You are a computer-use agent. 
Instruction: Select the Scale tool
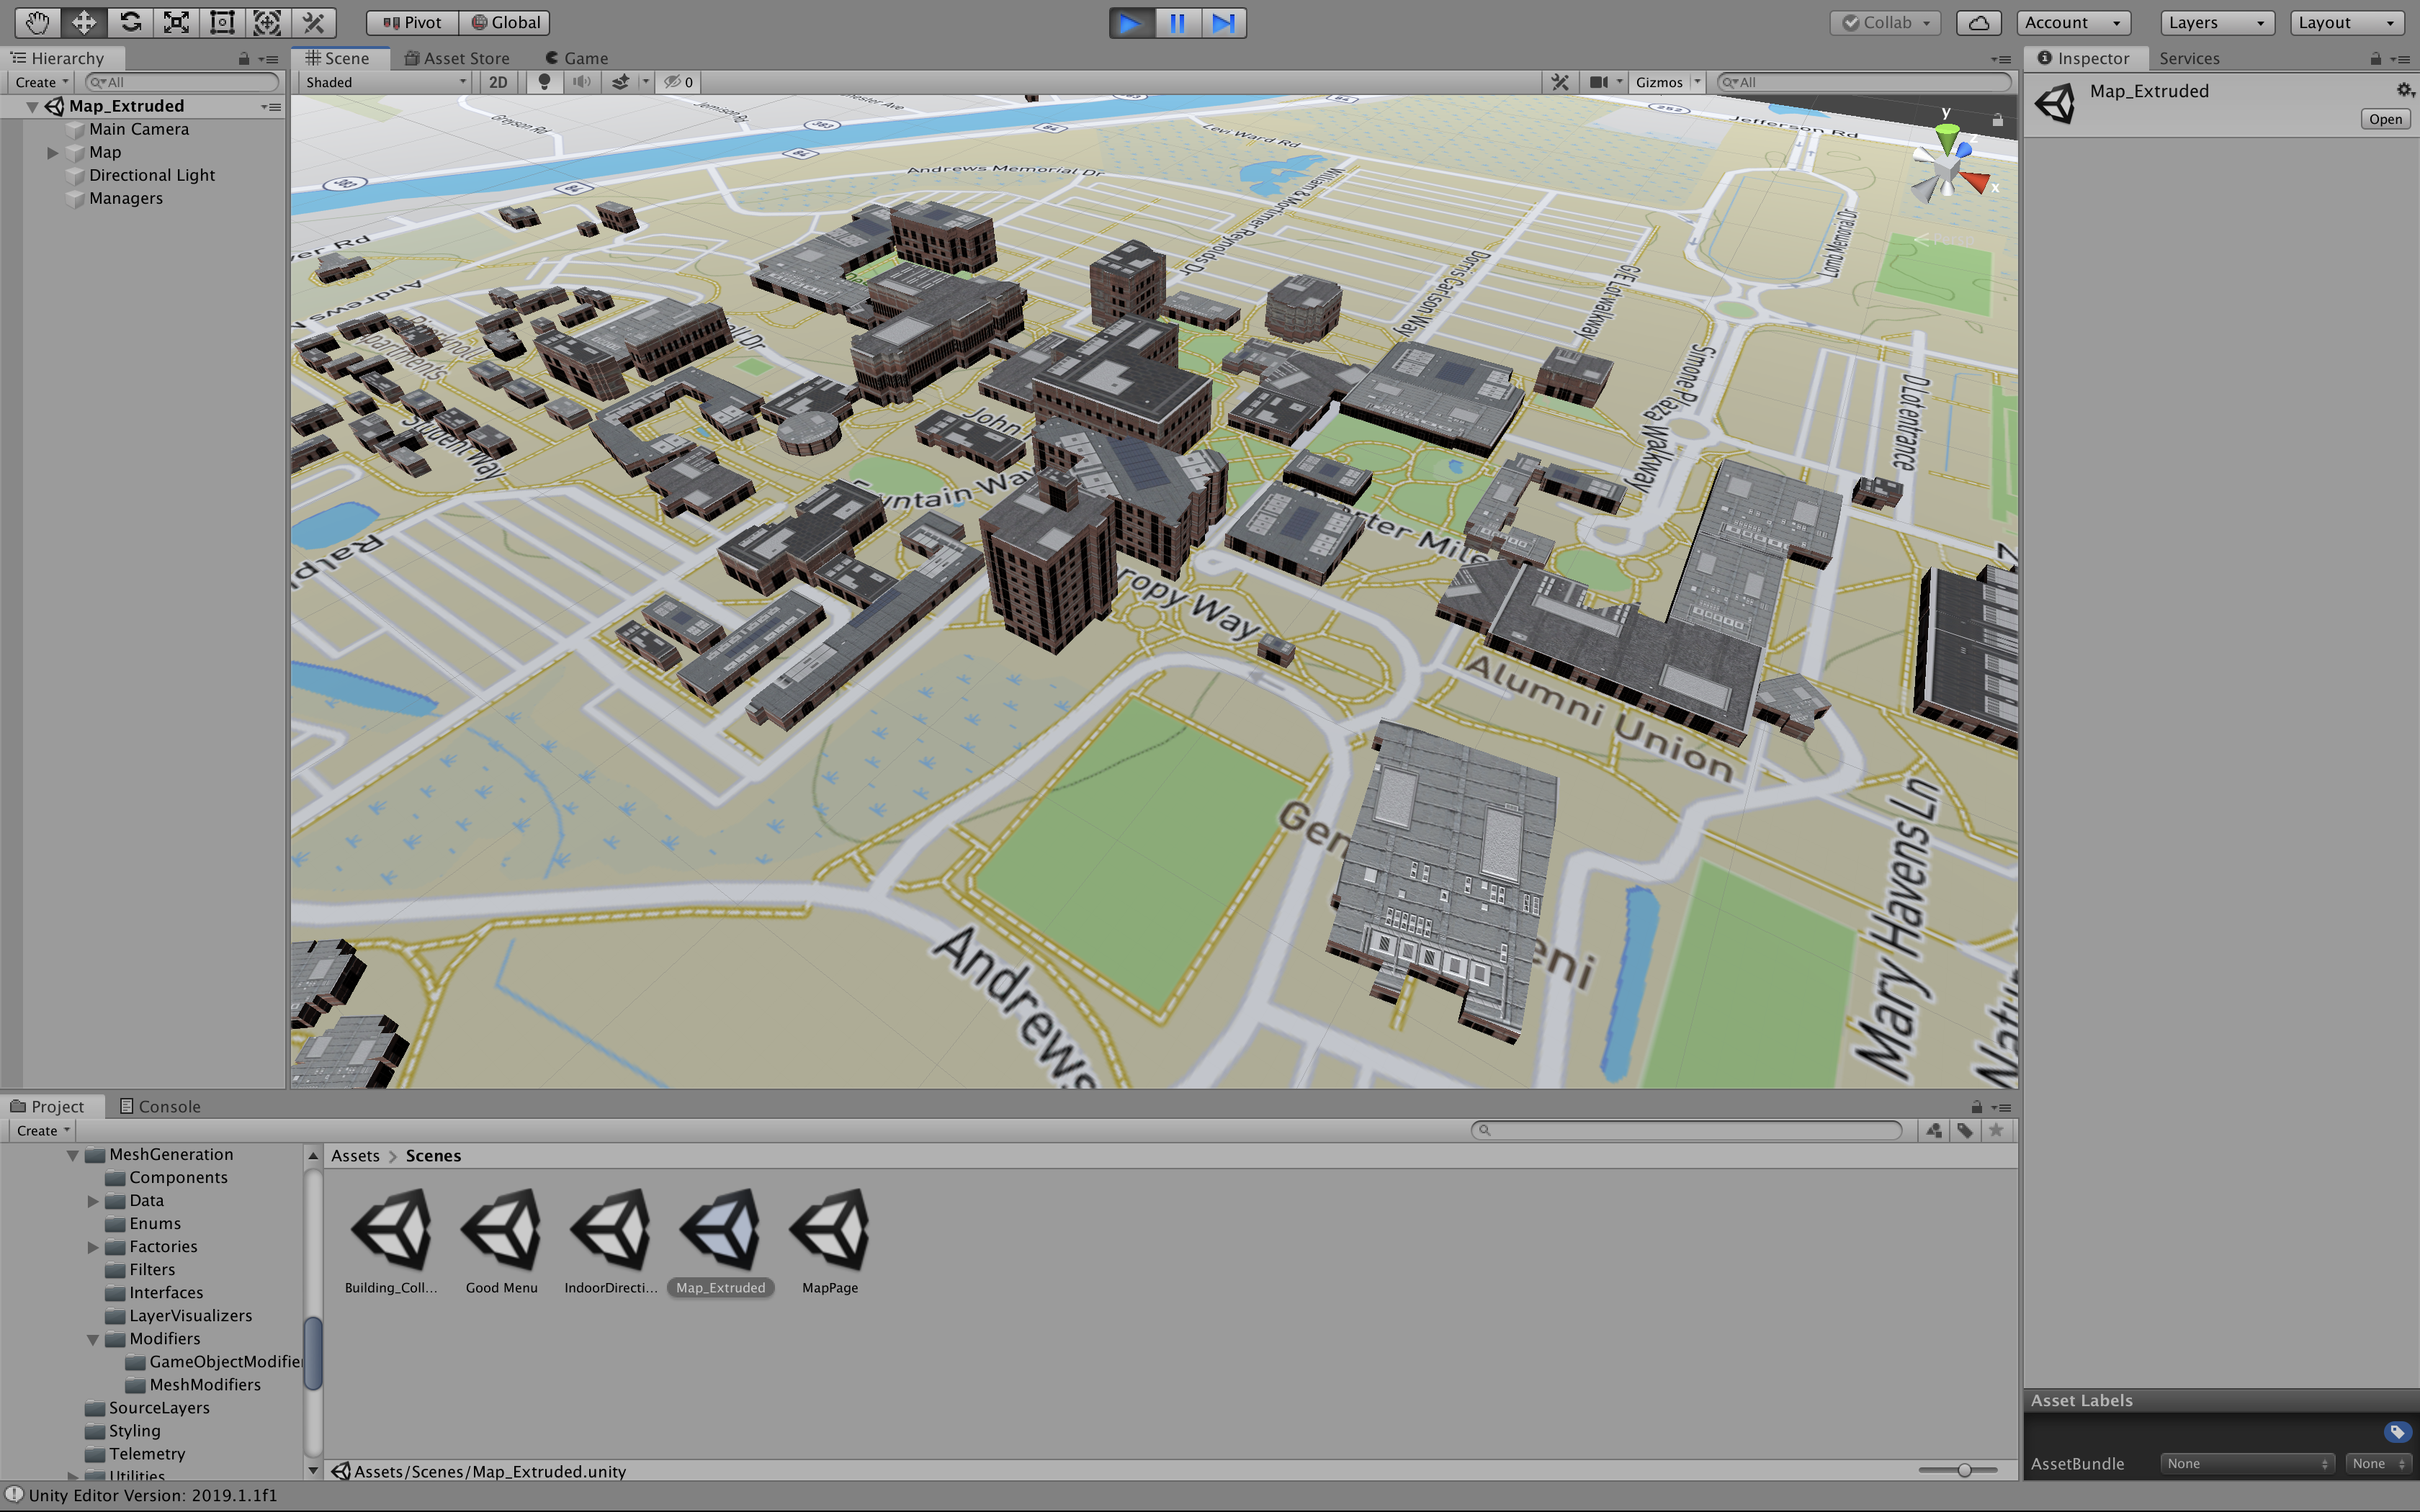[x=176, y=22]
